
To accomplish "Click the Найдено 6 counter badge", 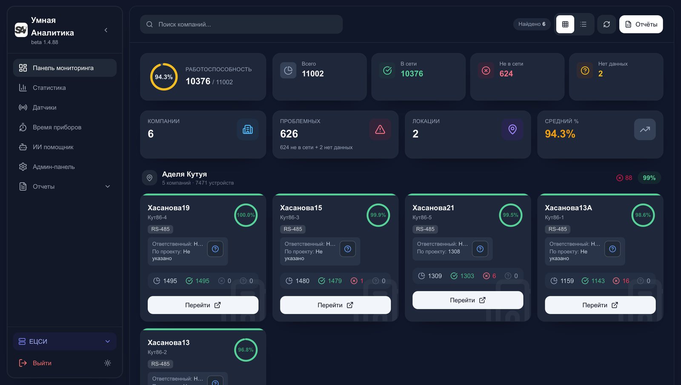I will click(x=532, y=24).
